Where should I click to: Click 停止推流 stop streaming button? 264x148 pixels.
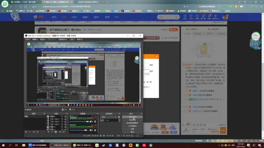coord(132,117)
